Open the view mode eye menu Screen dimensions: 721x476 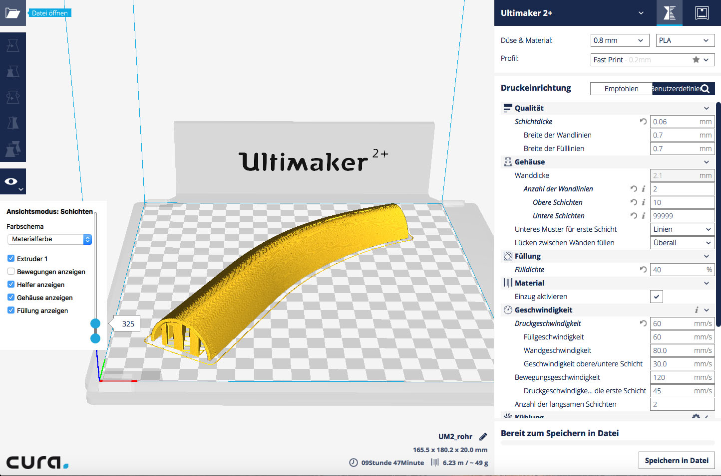[12, 181]
